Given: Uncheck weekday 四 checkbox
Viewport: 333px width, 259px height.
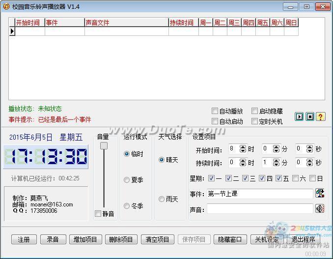Looking at the screenshot, I should [x=262, y=178].
